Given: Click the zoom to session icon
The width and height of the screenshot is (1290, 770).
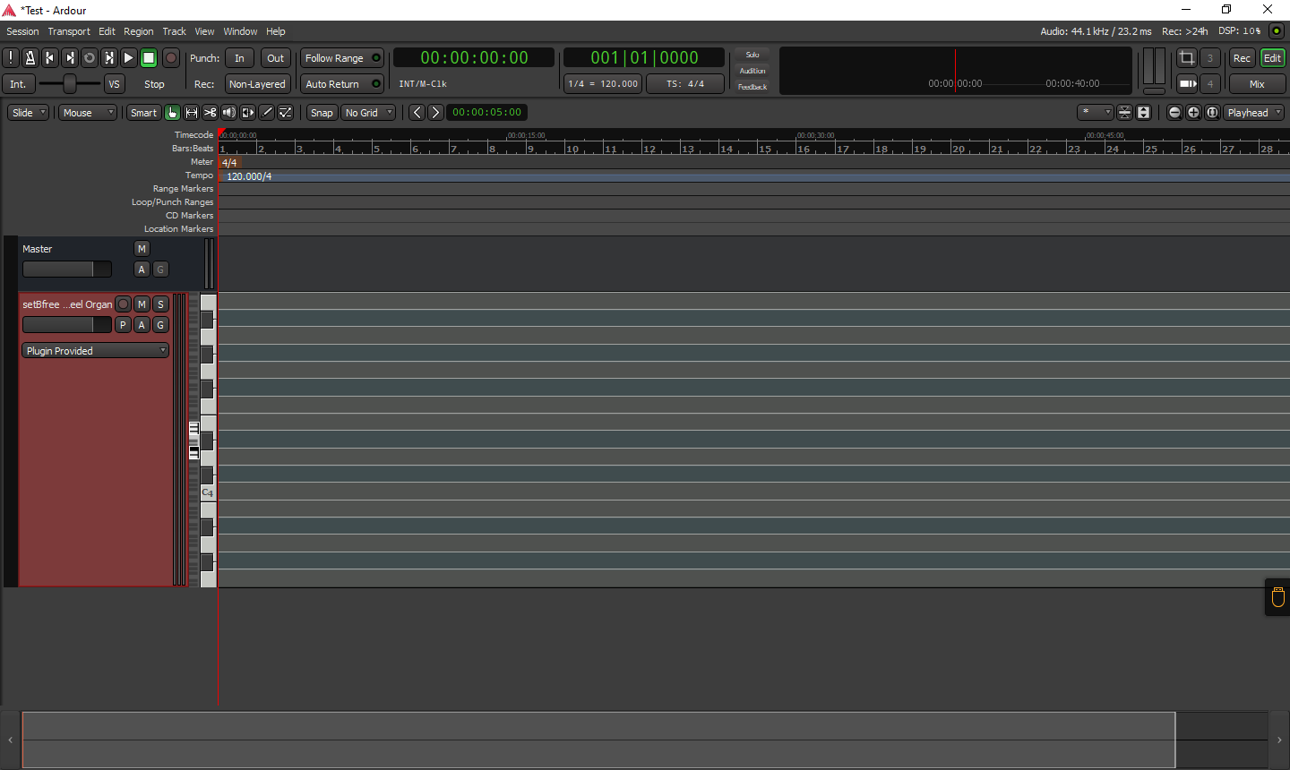Looking at the screenshot, I should 1213,113.
